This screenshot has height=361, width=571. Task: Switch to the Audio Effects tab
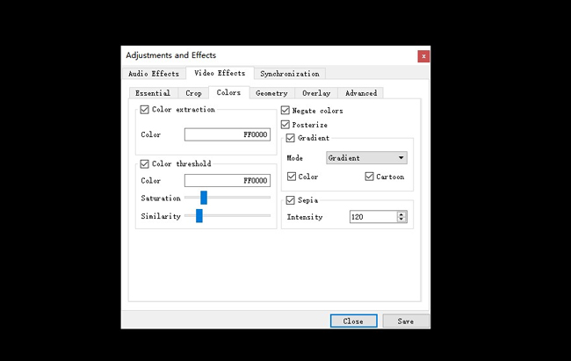154,74
